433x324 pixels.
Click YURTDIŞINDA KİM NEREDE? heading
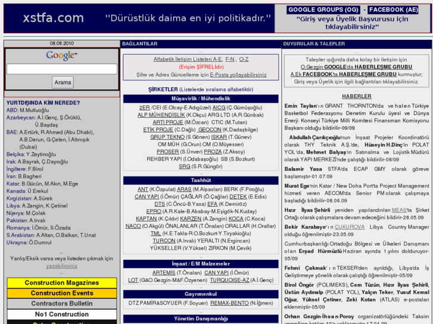click(43, 103)
